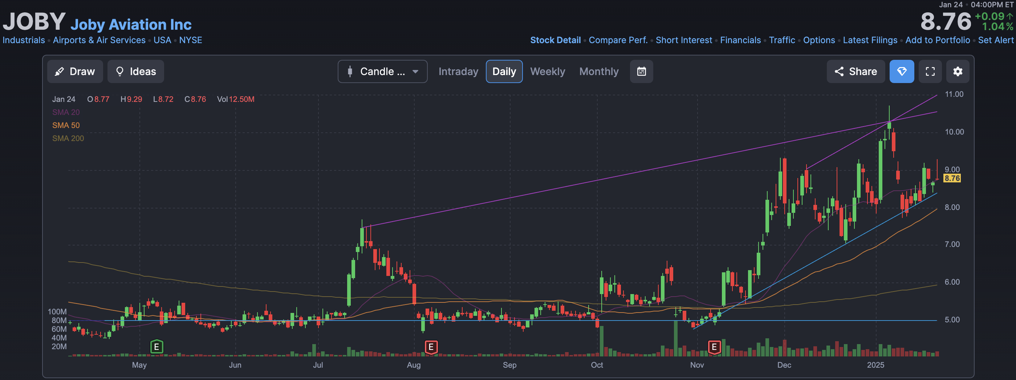Expand the Candle chart type dropdown
Screen dimensions: 1016x380
click(382, 71)
